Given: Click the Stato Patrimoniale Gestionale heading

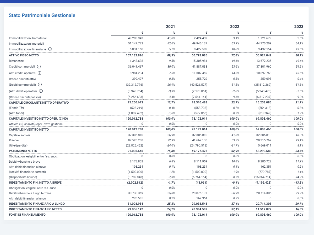Looking at the screenshot, I should (42, 15).
